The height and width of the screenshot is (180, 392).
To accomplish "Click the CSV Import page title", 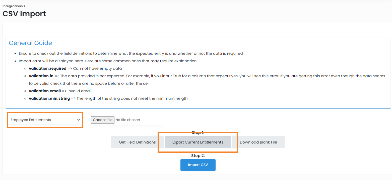I will coord(24,13).
